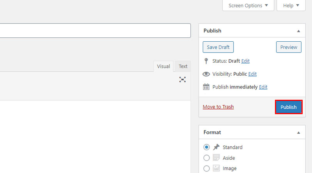Click the blue Publish button
This screenshot has width=312, height=173.
point(289,107)
